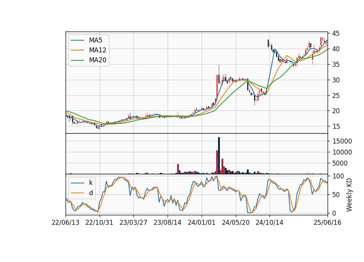Click the tallest volume bar near 17000
The height and width of the screenshot is (262, 364).
[x=219, y=156]
